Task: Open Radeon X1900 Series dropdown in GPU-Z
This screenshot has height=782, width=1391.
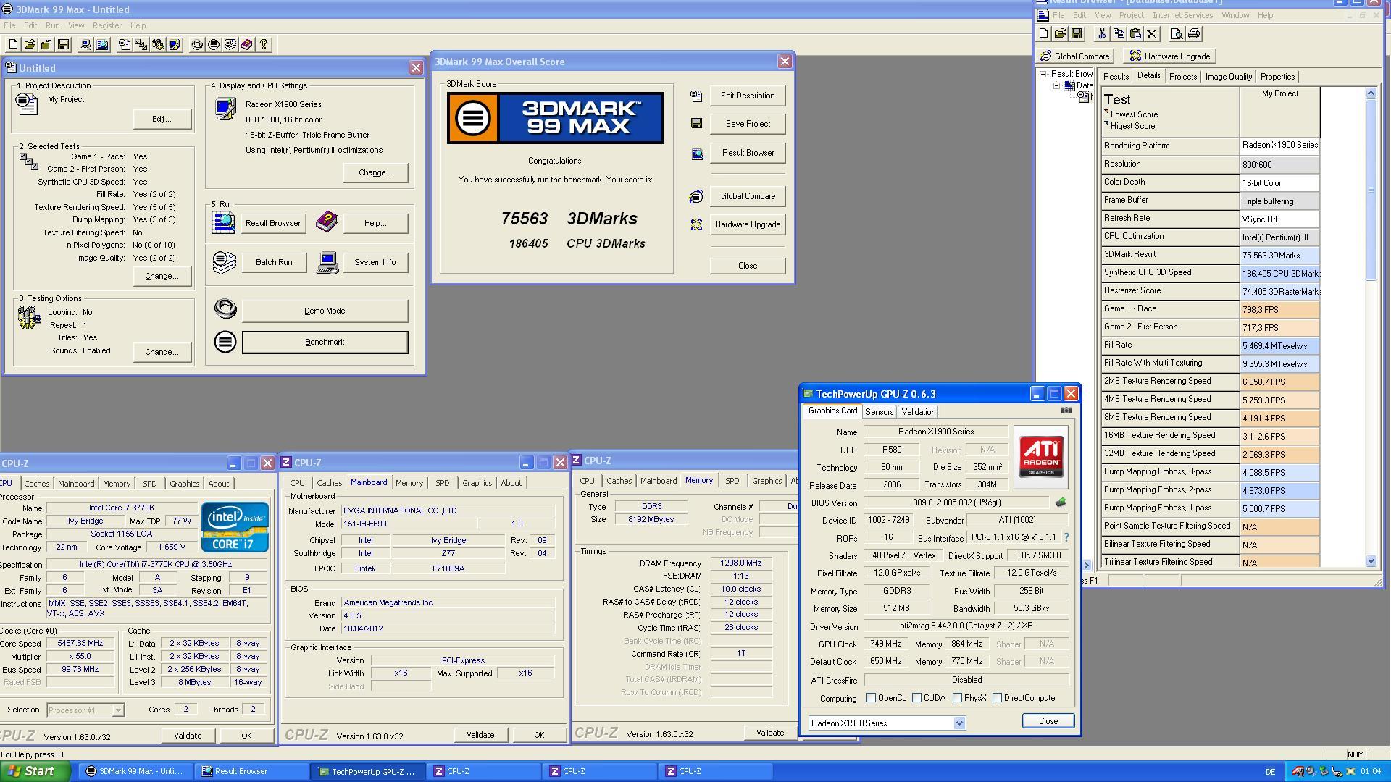Action: pos(959,723)
